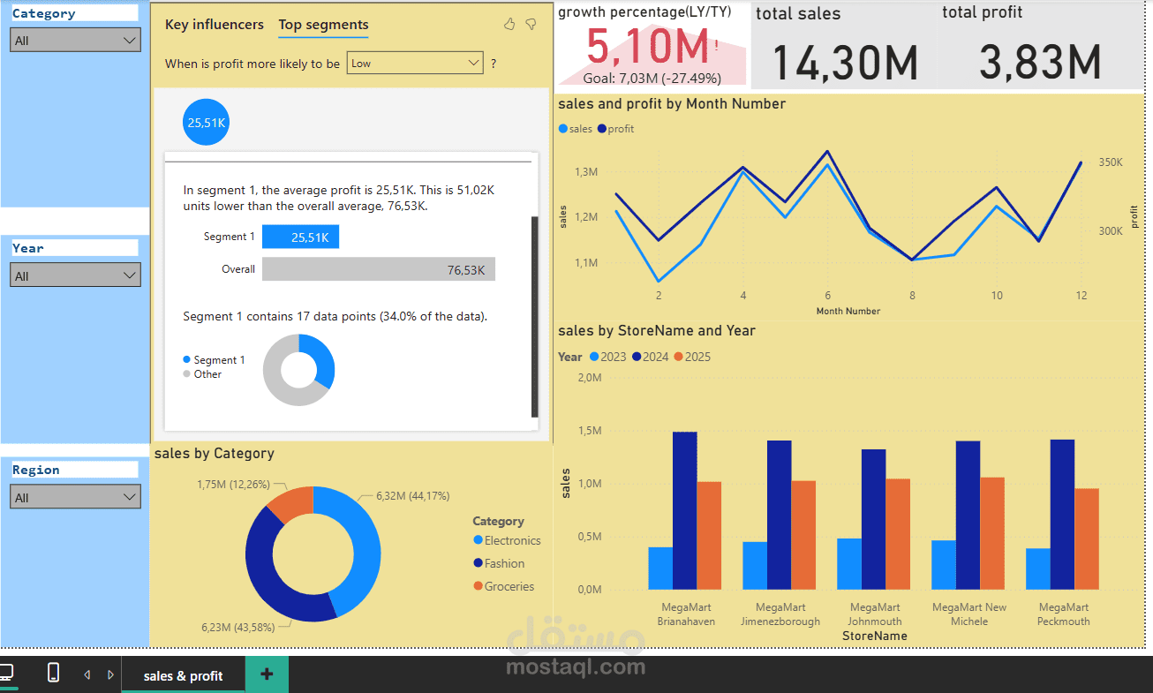This screenshot has width=1153, height=693.
Task: Click the total profit 3,83M card
Action: click(1040, 46)
